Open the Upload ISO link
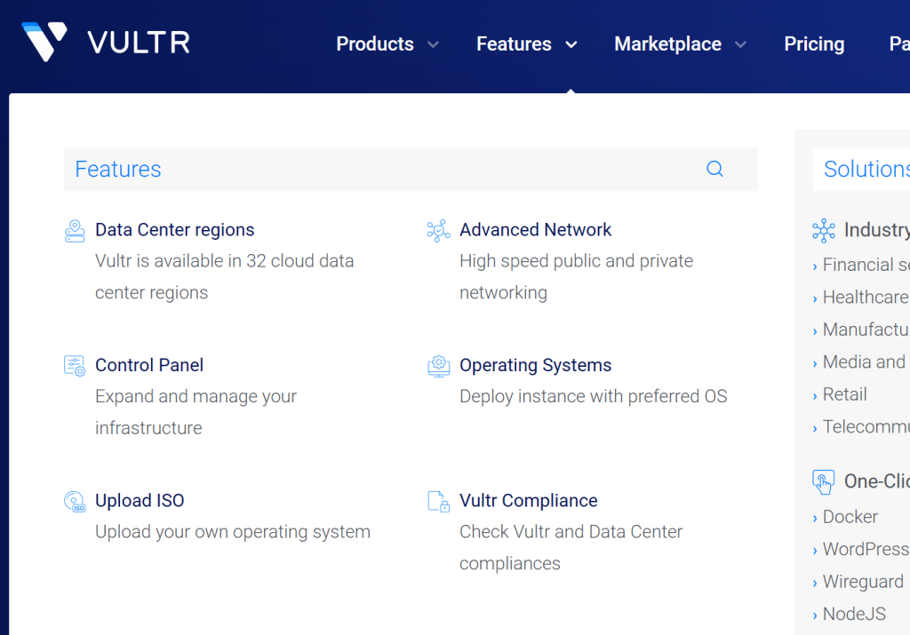 tap(140, 501)
